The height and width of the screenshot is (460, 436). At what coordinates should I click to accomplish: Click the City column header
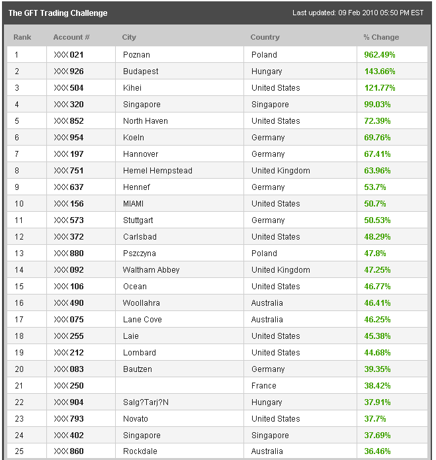(129, 37)
